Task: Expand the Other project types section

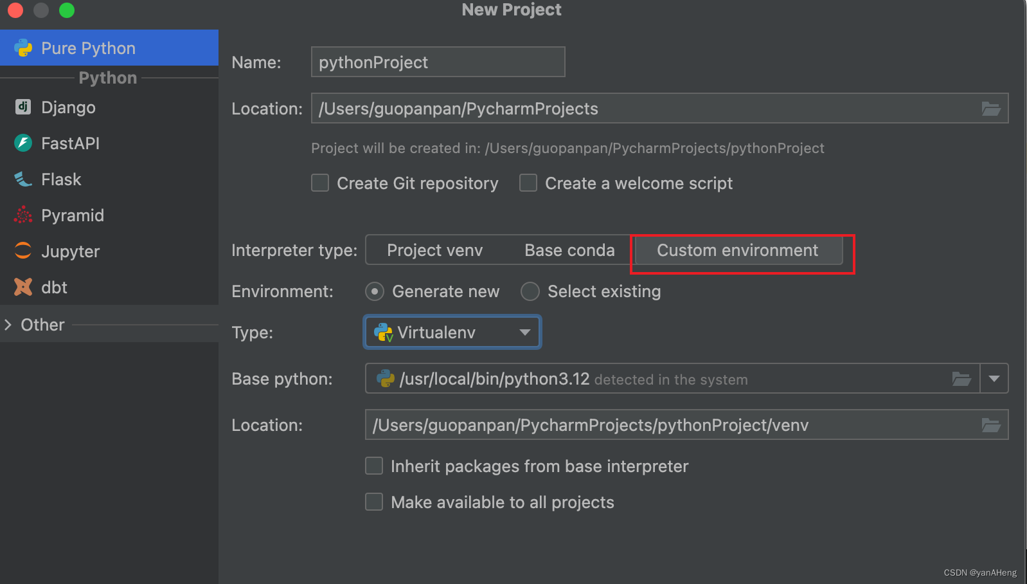Action: click(x=8, y=325)
